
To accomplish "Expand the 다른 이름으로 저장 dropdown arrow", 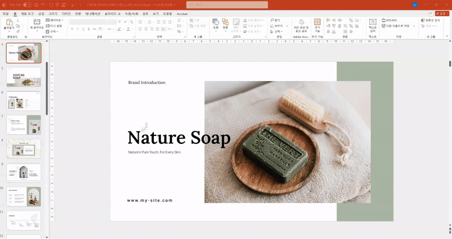I will tap(414, 26).
